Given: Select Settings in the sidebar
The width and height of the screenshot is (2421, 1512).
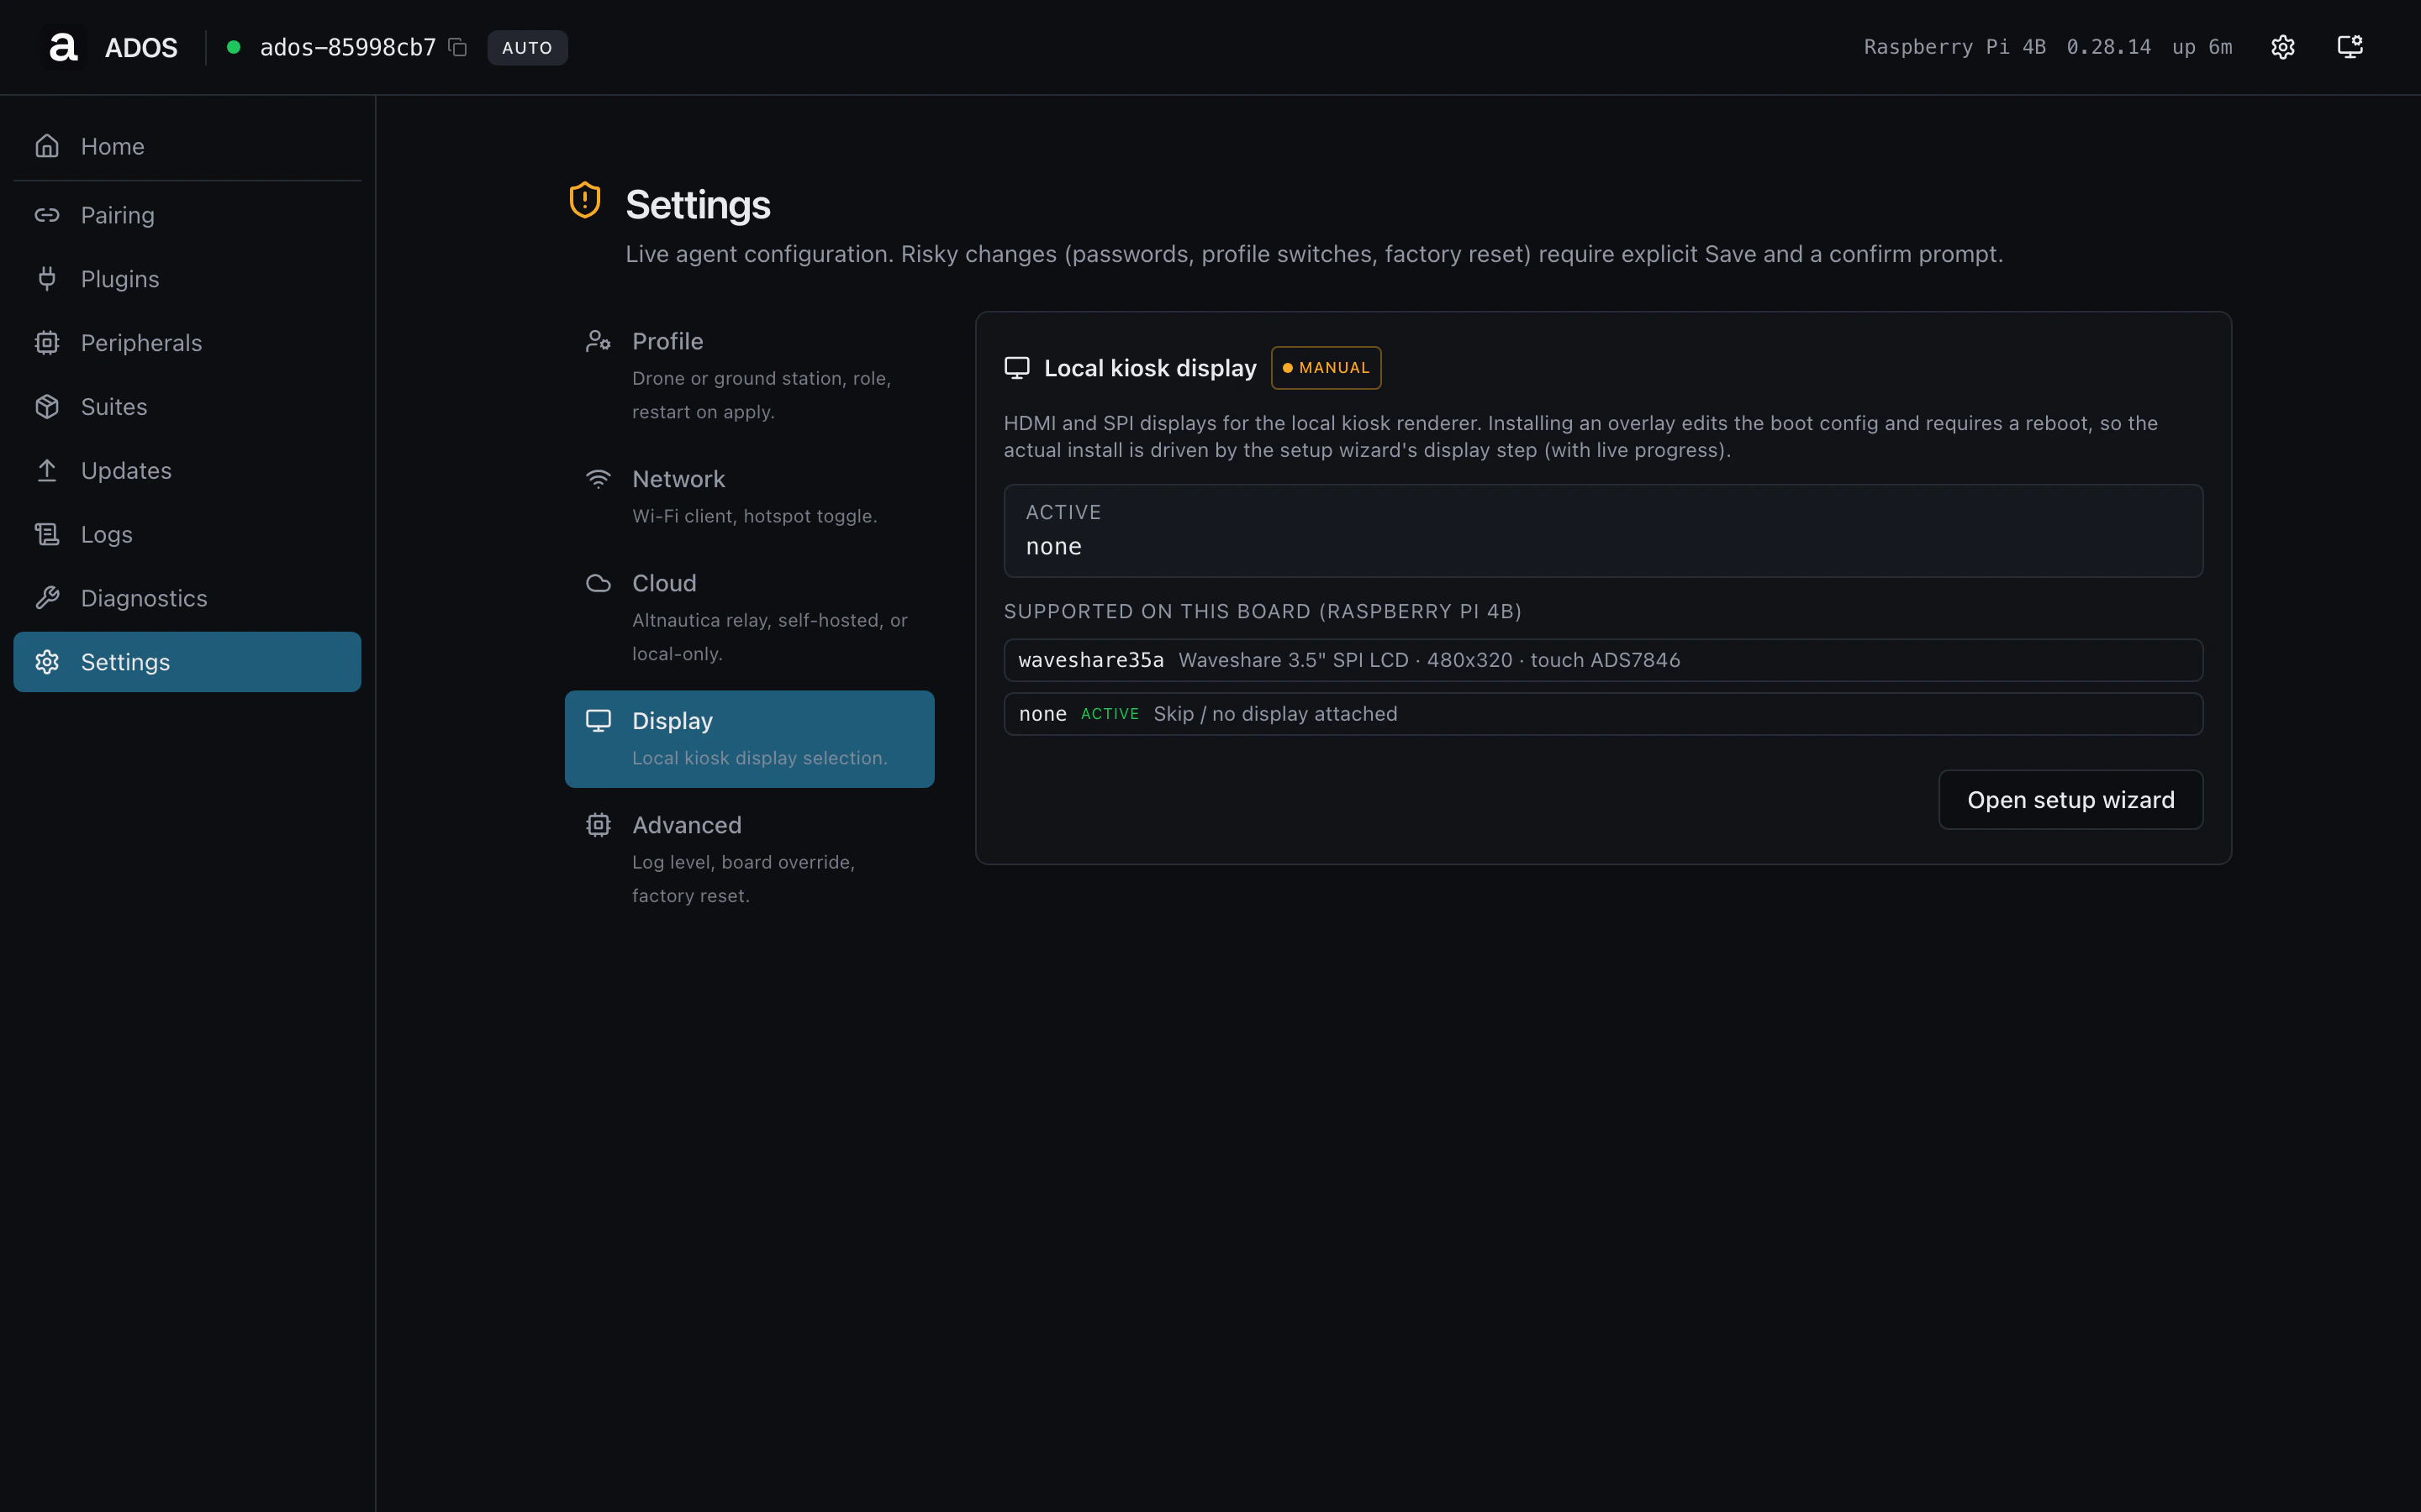Looking at the screenshot, I should point(187,662).
